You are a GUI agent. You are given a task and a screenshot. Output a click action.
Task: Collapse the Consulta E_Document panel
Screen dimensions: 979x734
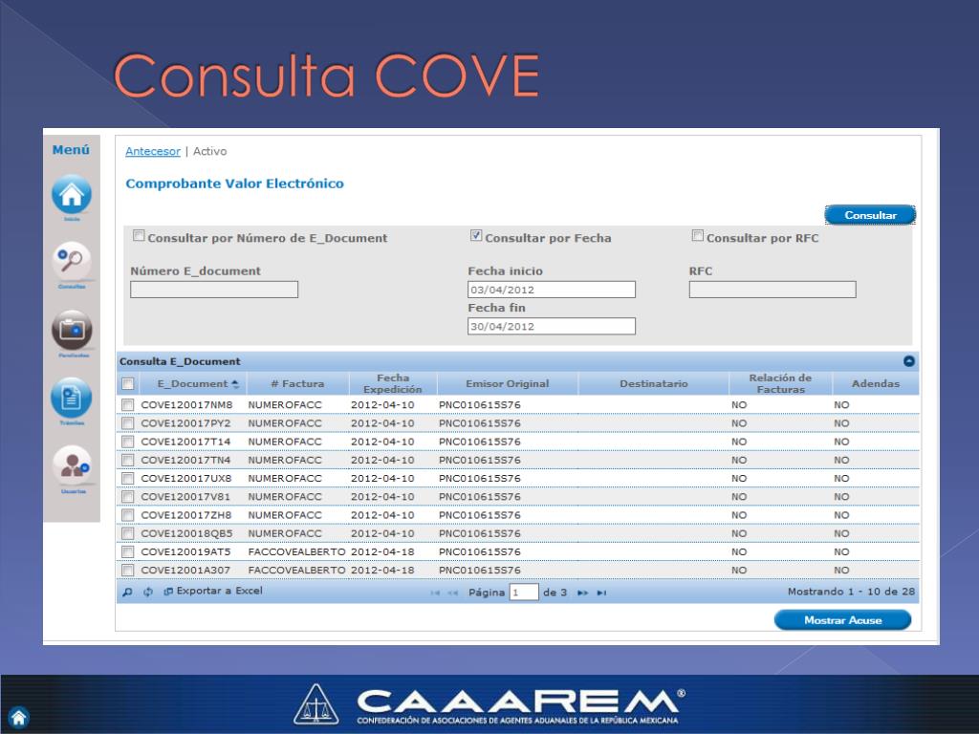[909, 361]
